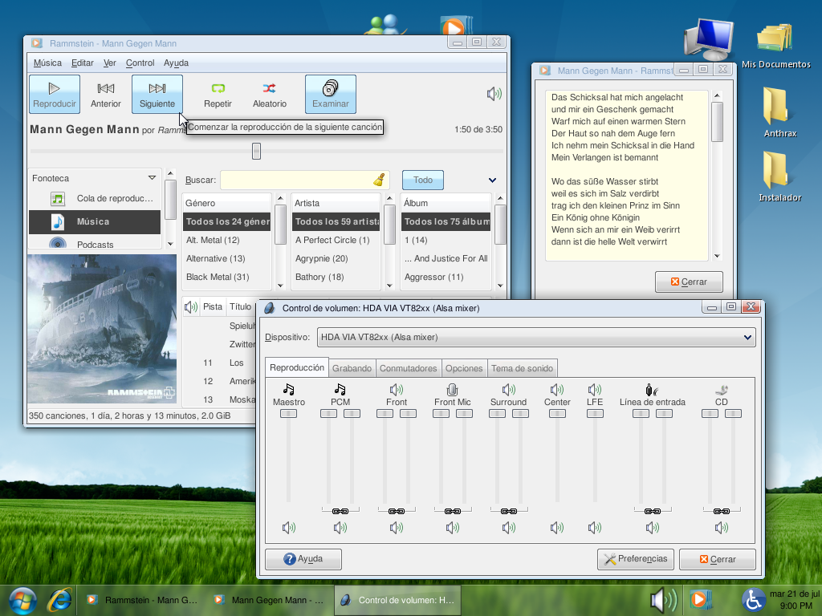Click the system tray volume speaker icon
Screen dimensions: 822x616
click(x=664, y=600)
